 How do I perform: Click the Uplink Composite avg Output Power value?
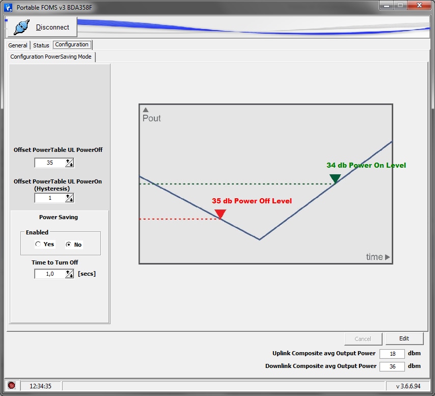[x=392, y=354]
